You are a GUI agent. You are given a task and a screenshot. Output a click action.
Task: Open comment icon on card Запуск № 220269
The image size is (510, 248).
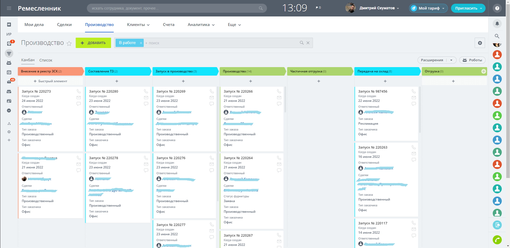pos(212,104)
